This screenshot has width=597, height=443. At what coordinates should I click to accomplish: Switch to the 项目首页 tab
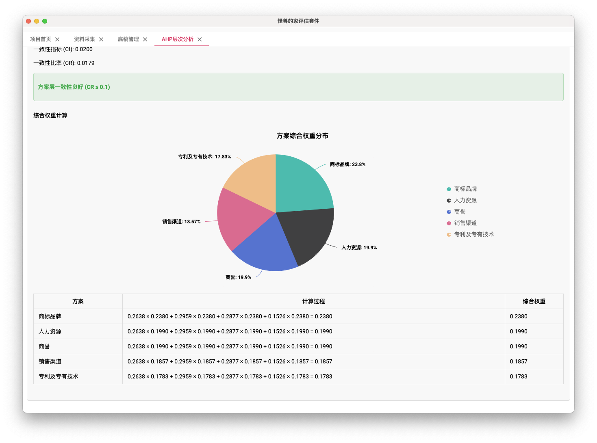click(x=41, y=39)
